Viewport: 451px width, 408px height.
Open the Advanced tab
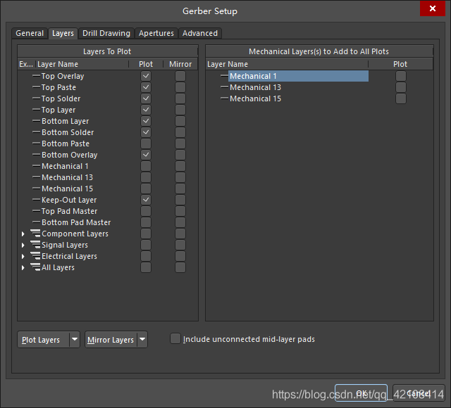coord(200,33)
